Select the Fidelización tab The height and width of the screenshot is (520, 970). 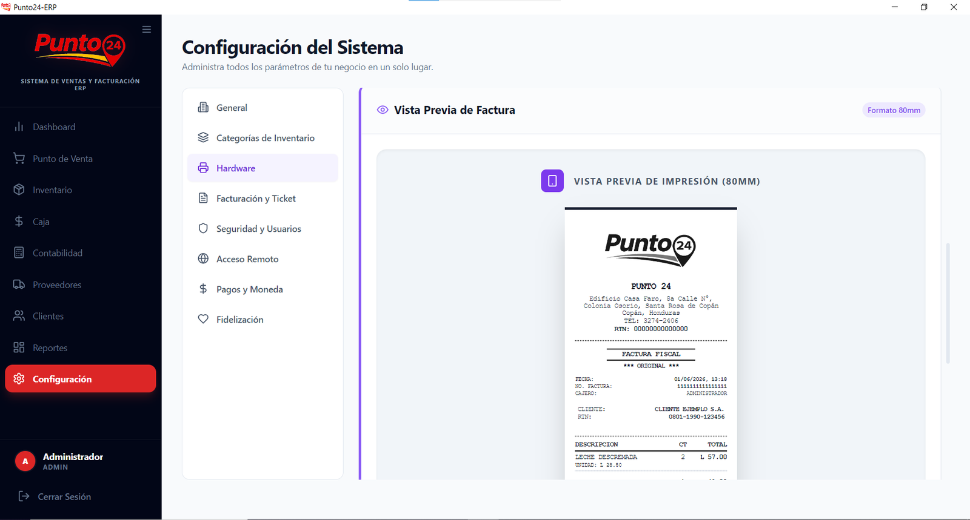click(x=263, y=320)
